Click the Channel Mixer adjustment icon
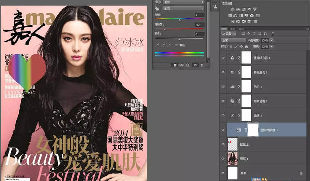The width and height of the screenshot is (310, 181). point(252,15)
